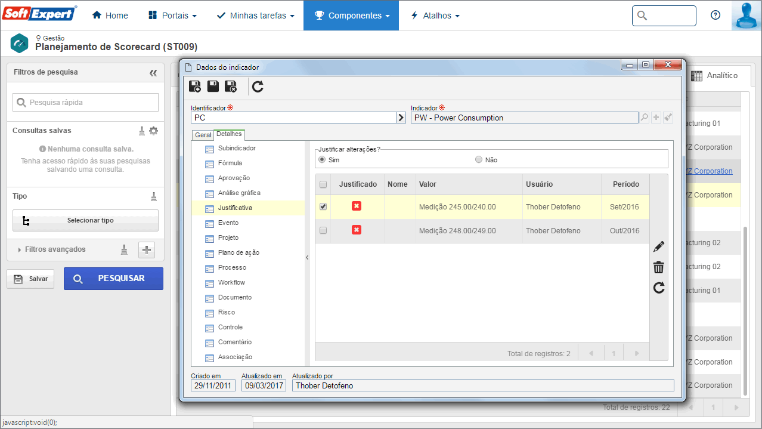This screenshot has height=429, width=762.
Task: Click the gear icon in Consultas salvas
Action: click(x=154, y=131)
